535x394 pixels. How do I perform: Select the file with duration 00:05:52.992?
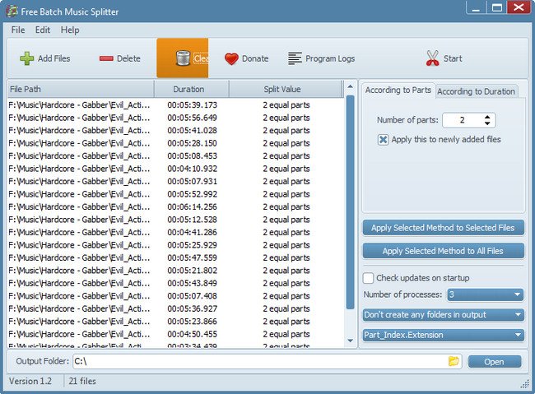click(175, 194)
